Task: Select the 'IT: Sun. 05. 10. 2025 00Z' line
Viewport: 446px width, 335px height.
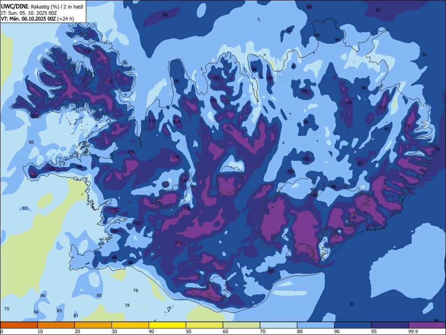Action: click(29, 13)
